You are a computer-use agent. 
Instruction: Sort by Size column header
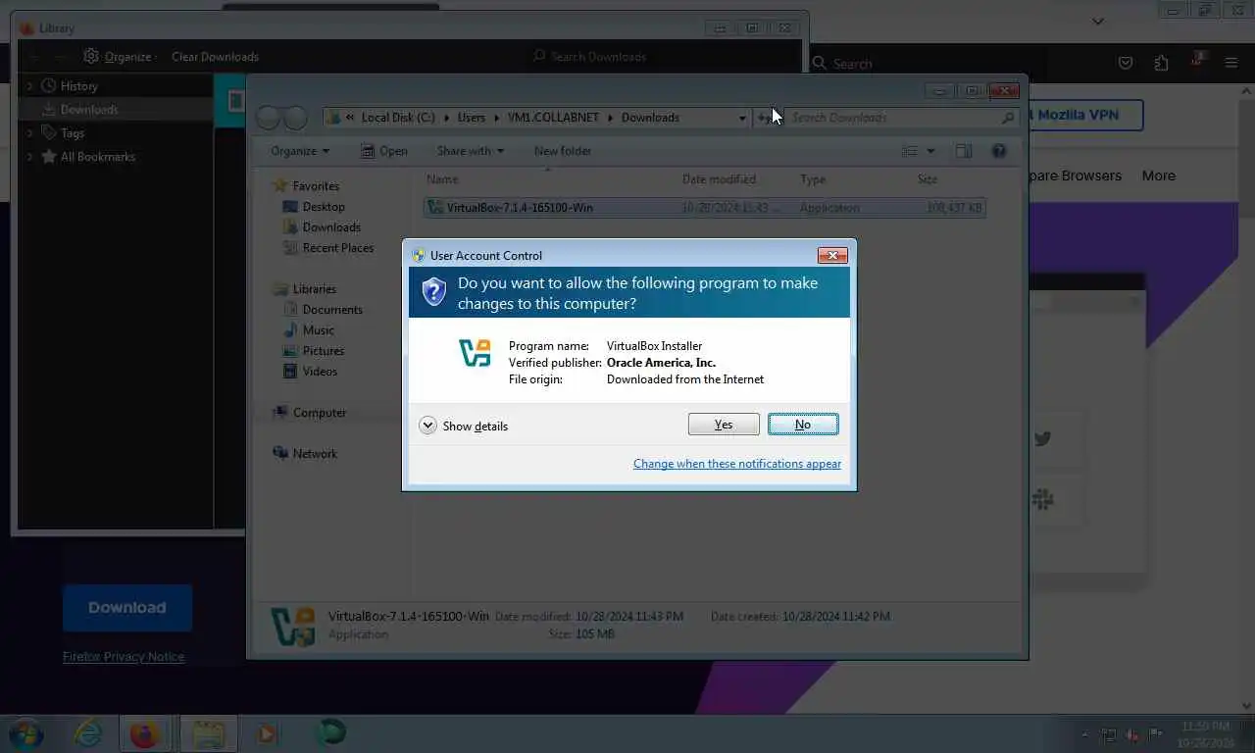(927, 179)
